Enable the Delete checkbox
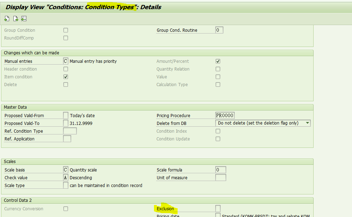This screenshot has height=217, width=352. 66,84
